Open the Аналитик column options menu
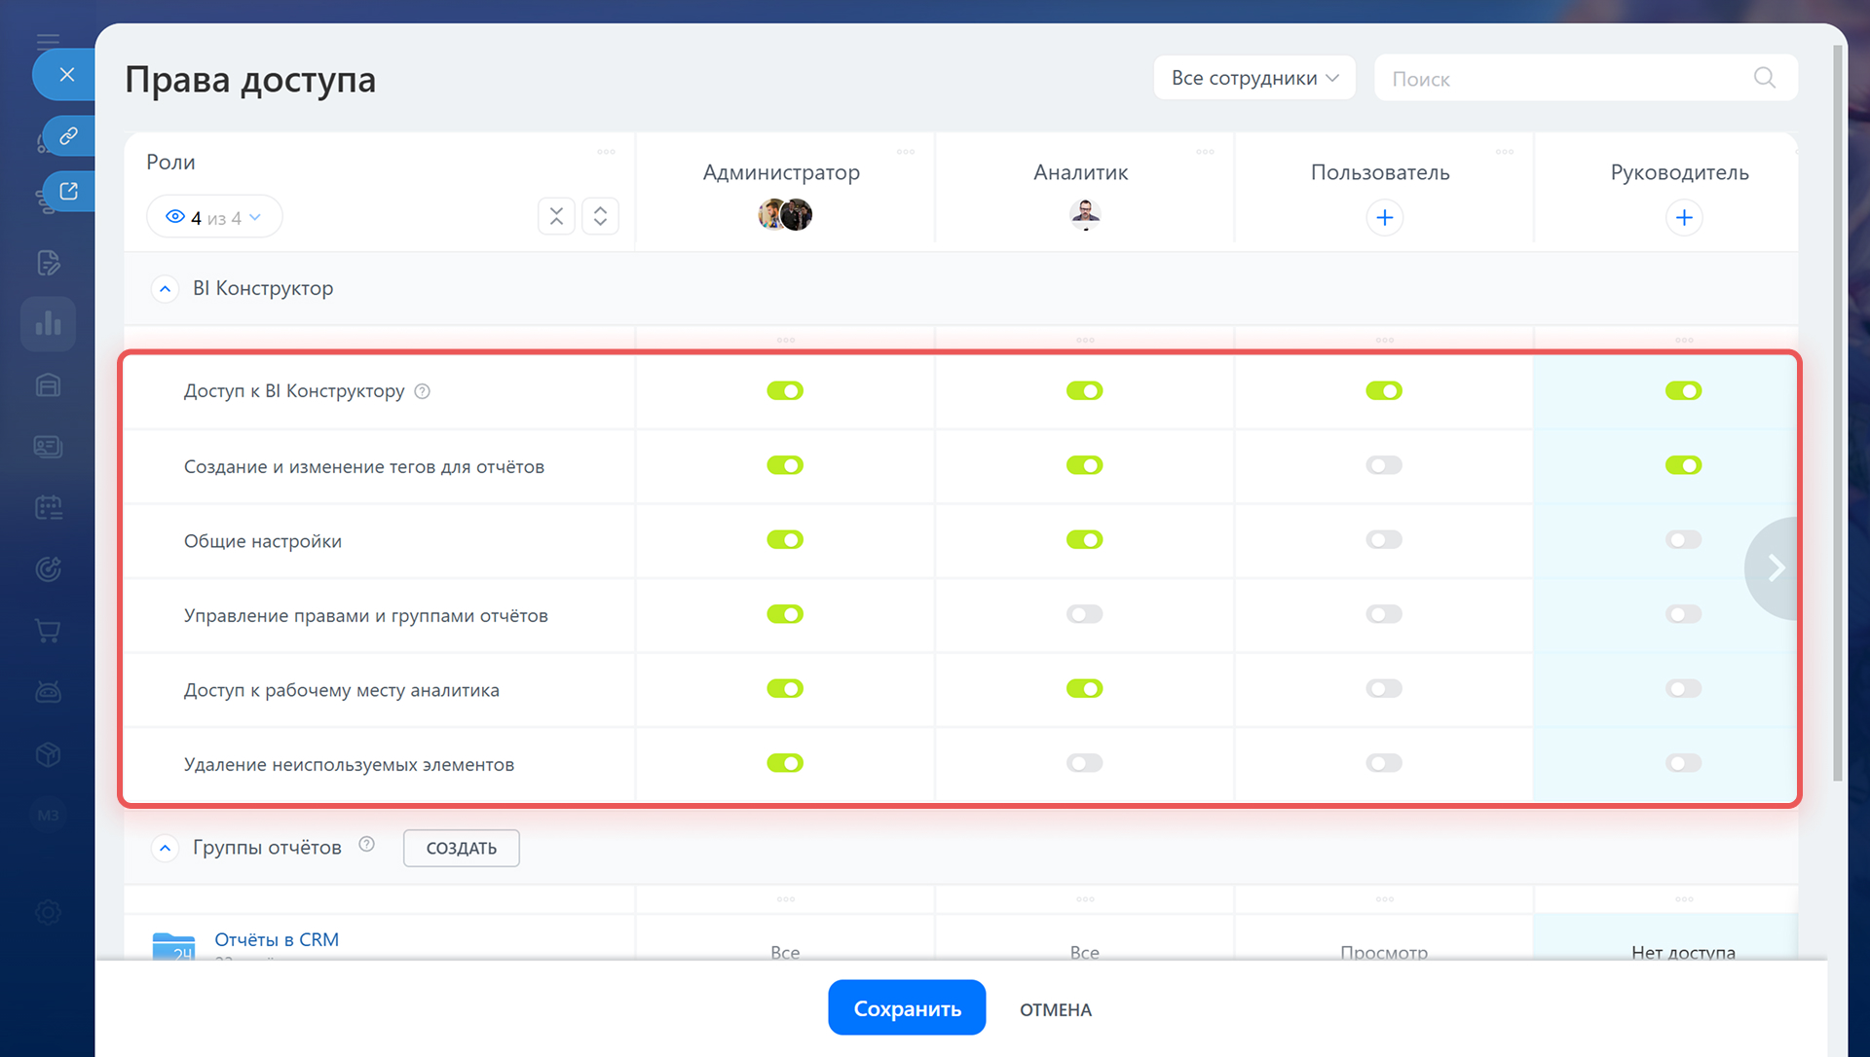Viewport: 1870px width, 1057px height. tap(1205, 152)
